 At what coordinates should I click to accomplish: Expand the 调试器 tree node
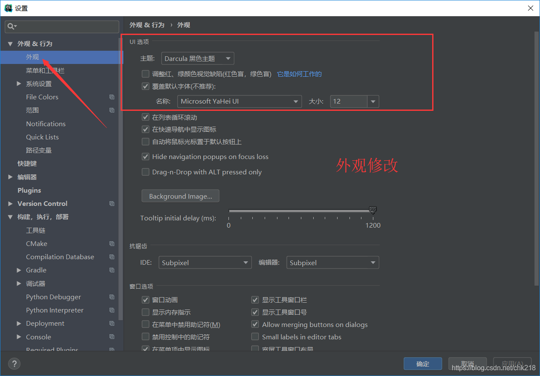[x=19, y=283]
